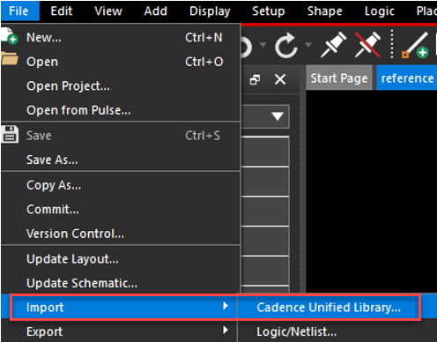This screenshot has height=342, width=437.
Task: Float the side panel with restore icon
Action: pos(255,79)
